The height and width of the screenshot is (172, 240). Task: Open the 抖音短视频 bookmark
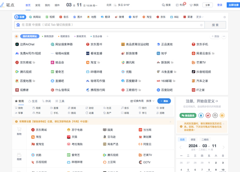pyautogui.click(x=201, y=72)
